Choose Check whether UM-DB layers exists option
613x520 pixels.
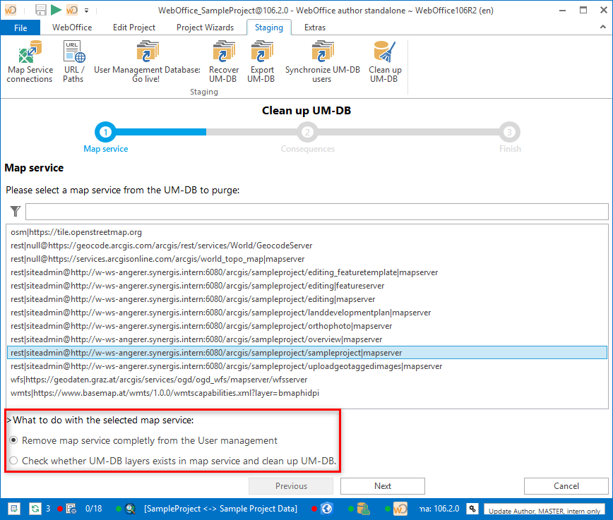[13, 461]
